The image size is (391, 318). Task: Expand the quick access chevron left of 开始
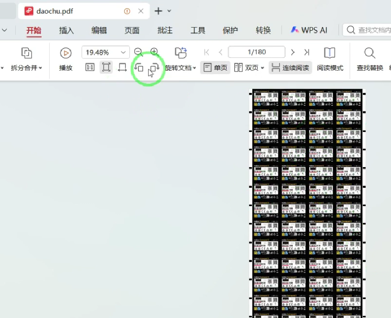pyautogui.click(x=4, y=30)
